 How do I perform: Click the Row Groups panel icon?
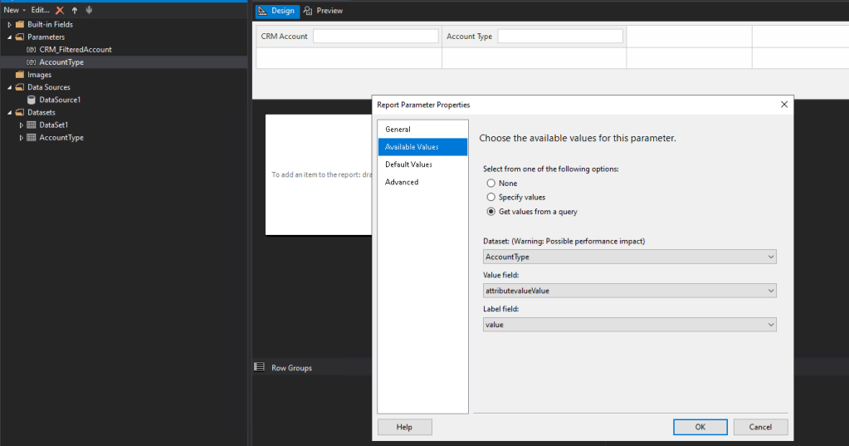[x=259, y=367]
